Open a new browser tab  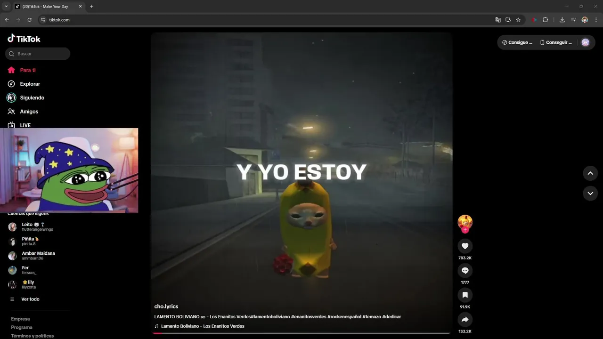(x=91, y=7)
